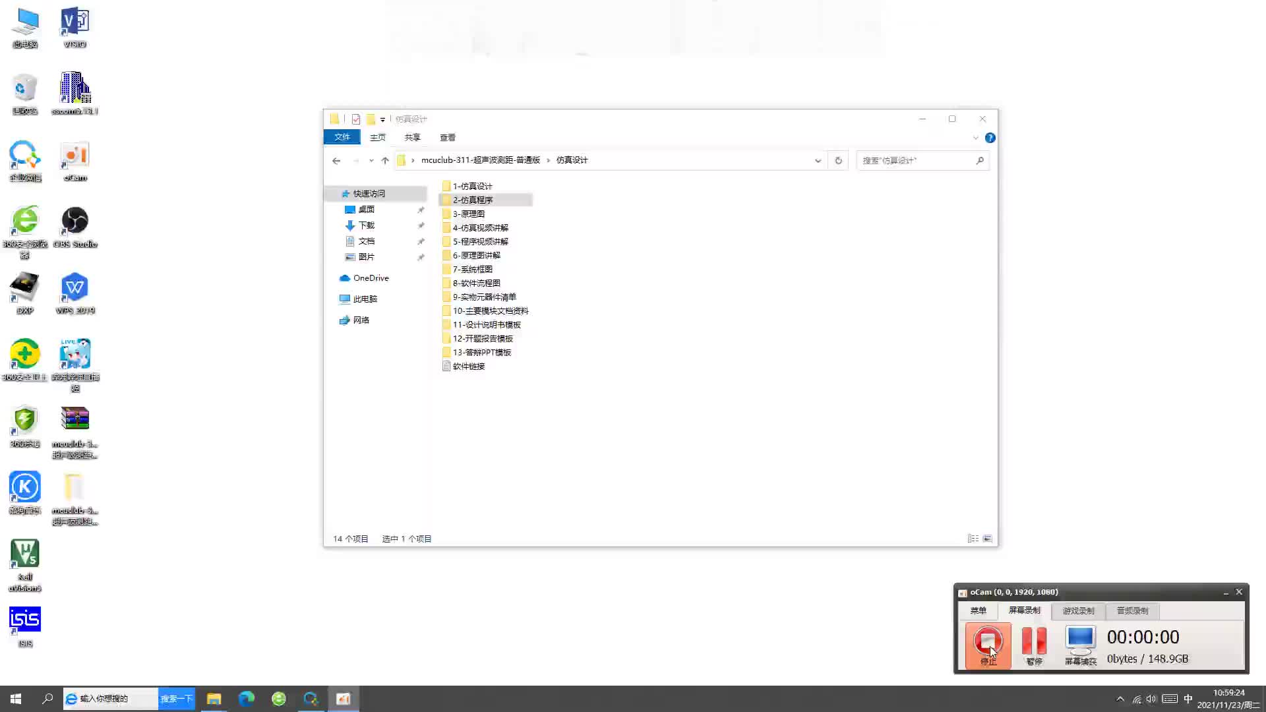Open the Windows Start menu
1266x712 pixels.
click(16, 699)
